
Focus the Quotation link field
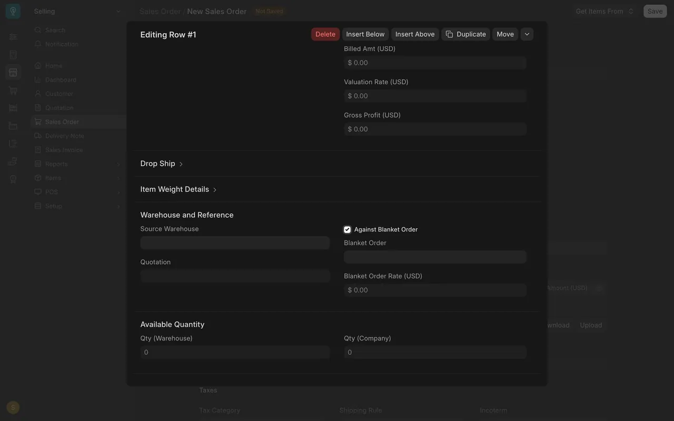pos(235,276)
